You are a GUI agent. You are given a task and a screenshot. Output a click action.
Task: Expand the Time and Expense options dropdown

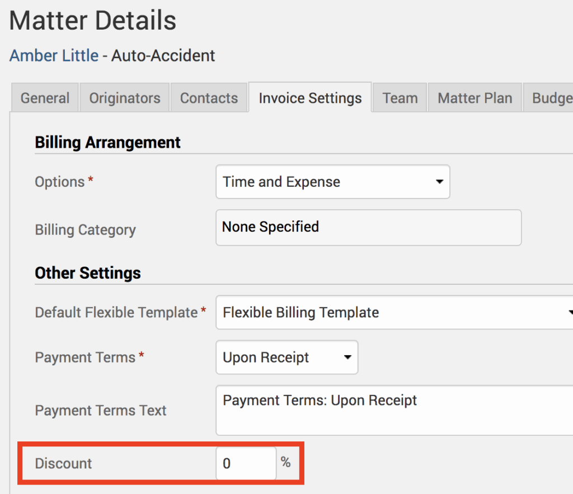click(x=332, y=182)
